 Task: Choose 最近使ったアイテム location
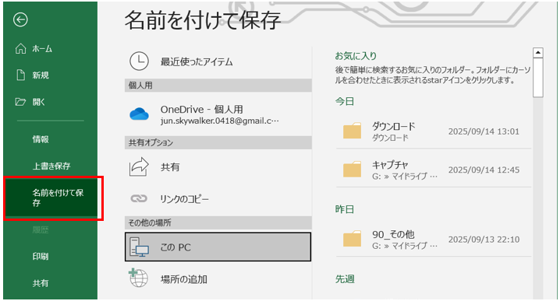[218, 61]
